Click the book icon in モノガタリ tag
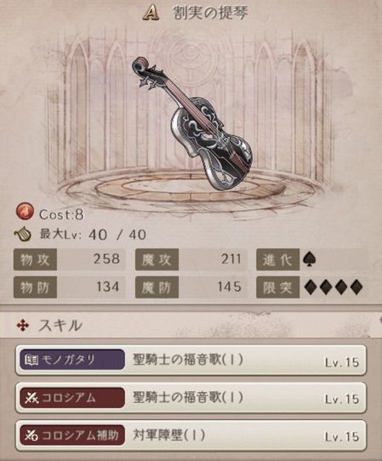Screen dimensions: 382x461 point(31,360)
